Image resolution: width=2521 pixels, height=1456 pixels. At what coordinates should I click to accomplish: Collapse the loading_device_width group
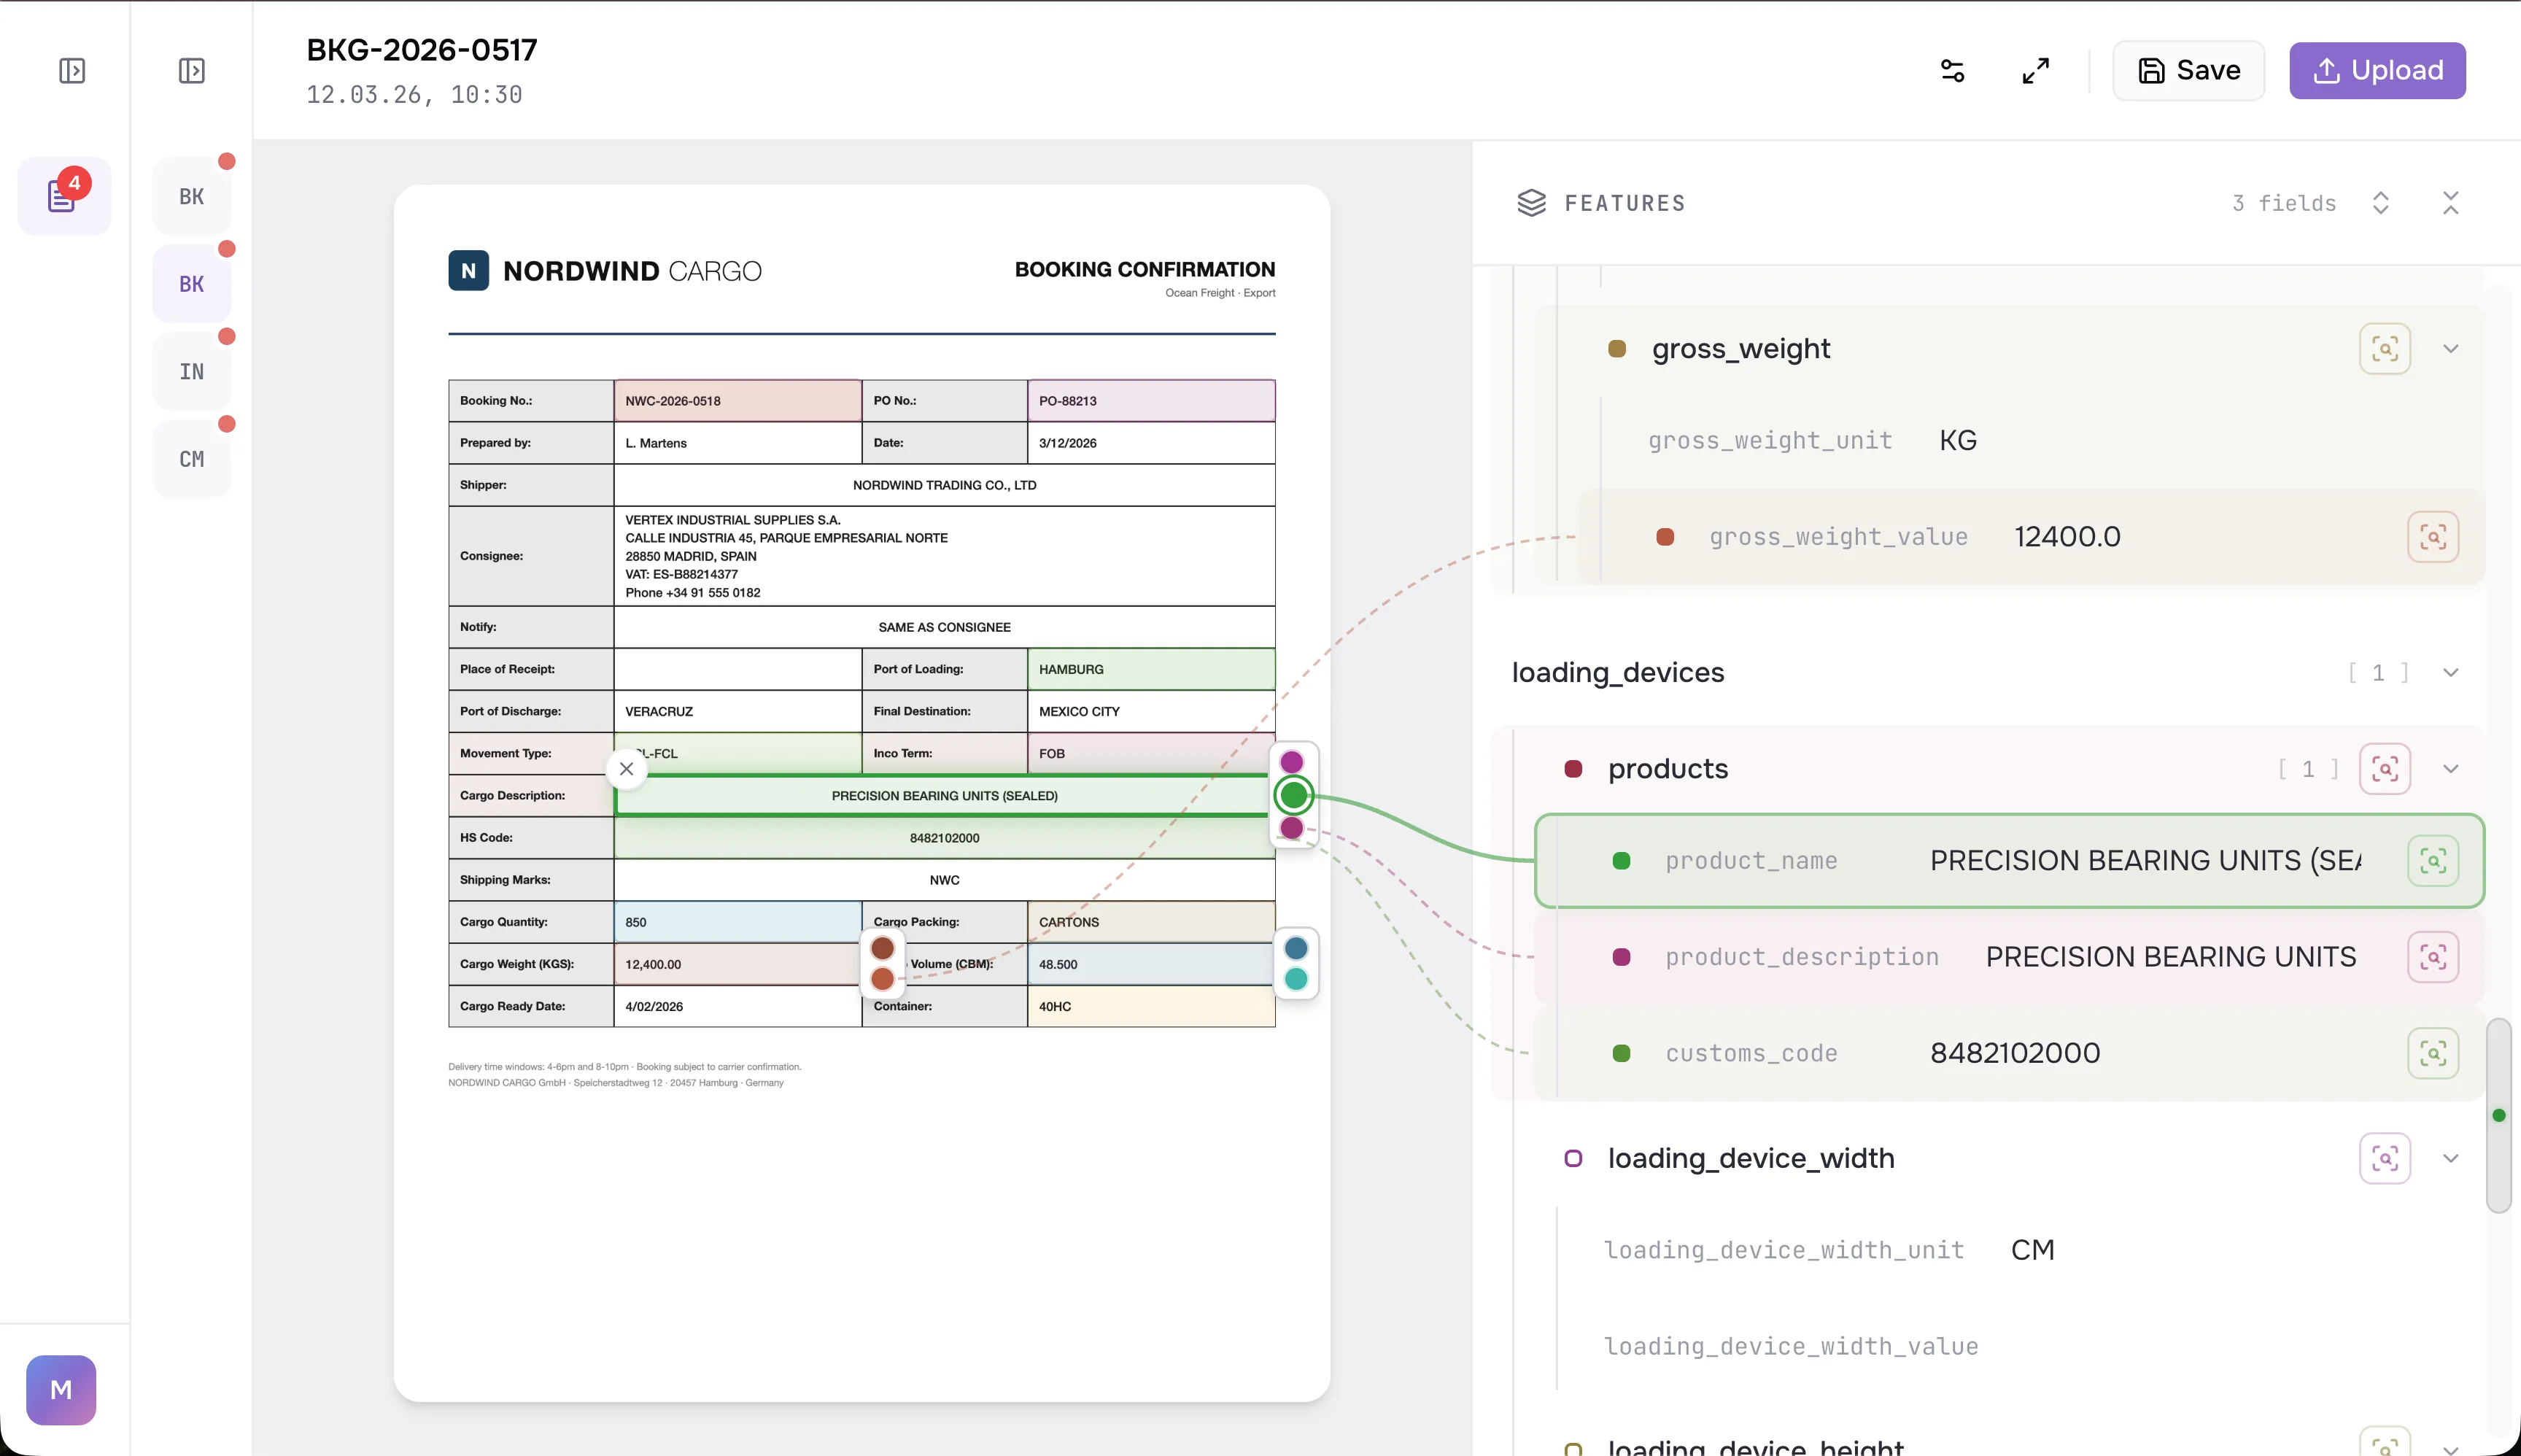click(x=2451, y=1158)
